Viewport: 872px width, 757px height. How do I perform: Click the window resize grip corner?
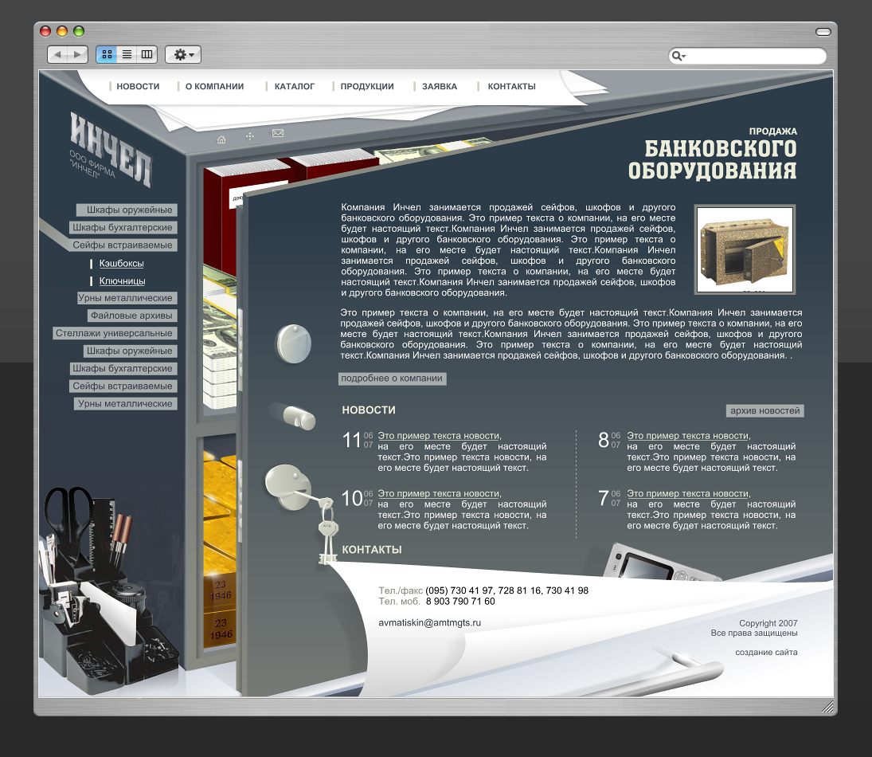(x=828, y=706)
